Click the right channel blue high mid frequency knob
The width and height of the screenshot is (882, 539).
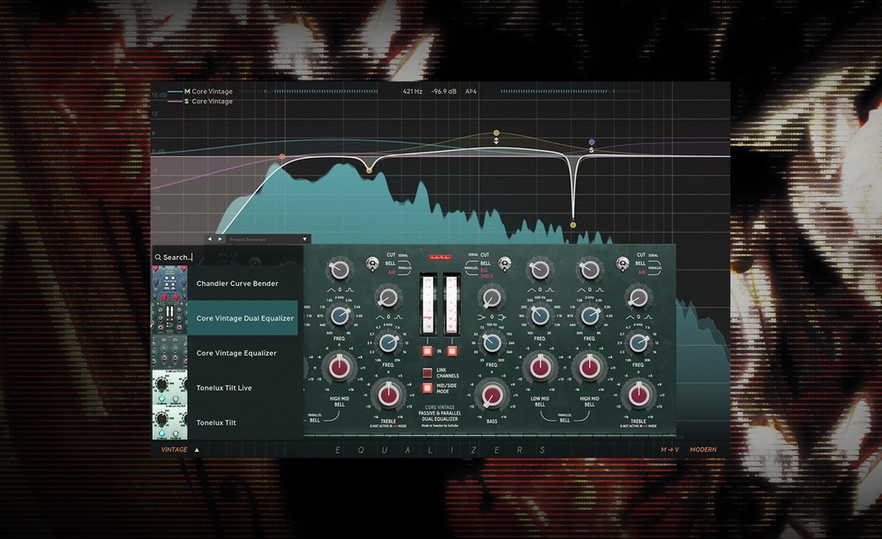click(x=589, y=316)
